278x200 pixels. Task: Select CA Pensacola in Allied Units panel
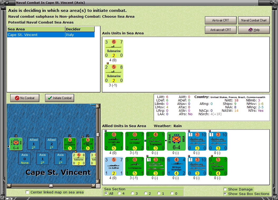coord(135,166)
